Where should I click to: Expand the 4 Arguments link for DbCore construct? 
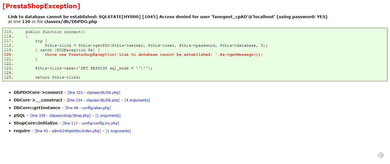(x=137, y=100)
